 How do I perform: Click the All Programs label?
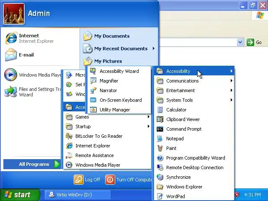point(34,164)
